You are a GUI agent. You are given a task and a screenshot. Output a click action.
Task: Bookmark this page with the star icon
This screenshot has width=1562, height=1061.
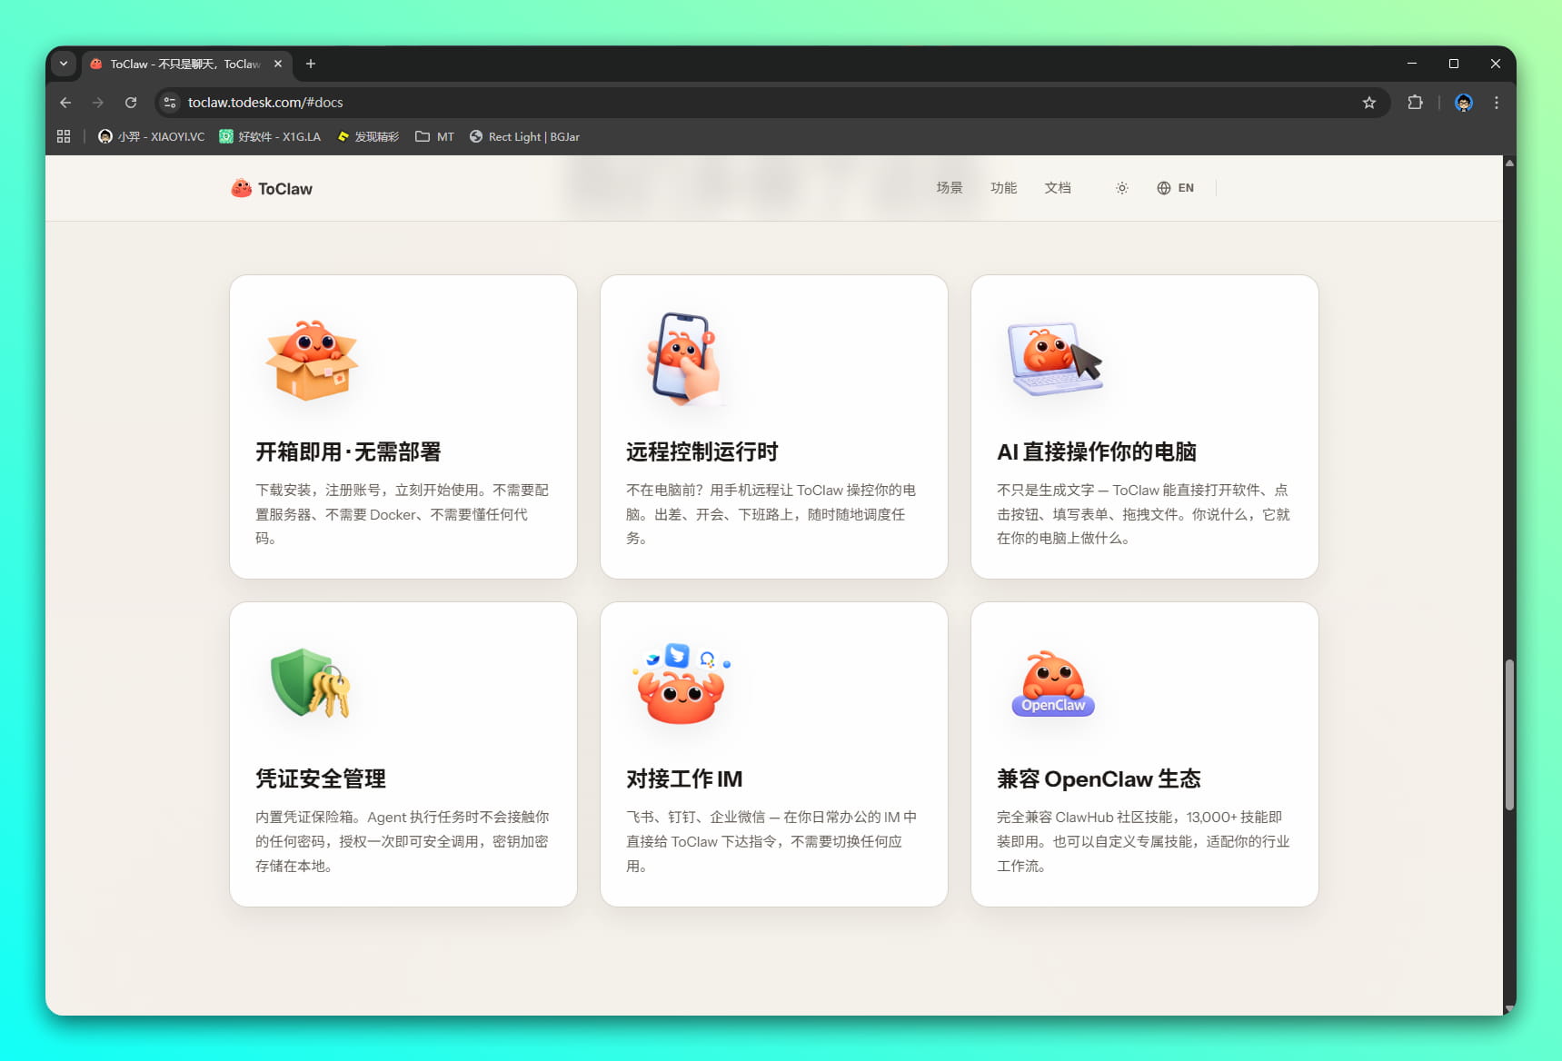click(1368, 103)
